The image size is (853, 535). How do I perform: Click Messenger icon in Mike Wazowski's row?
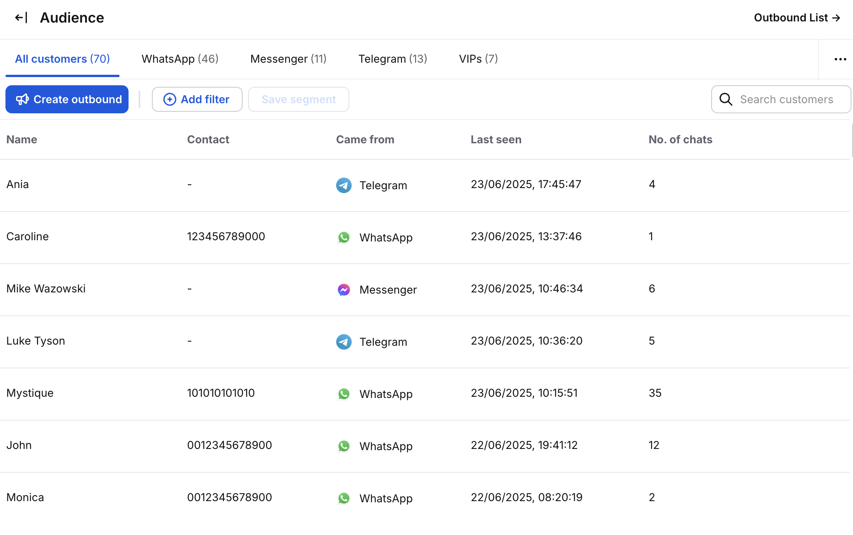(344, 290)
